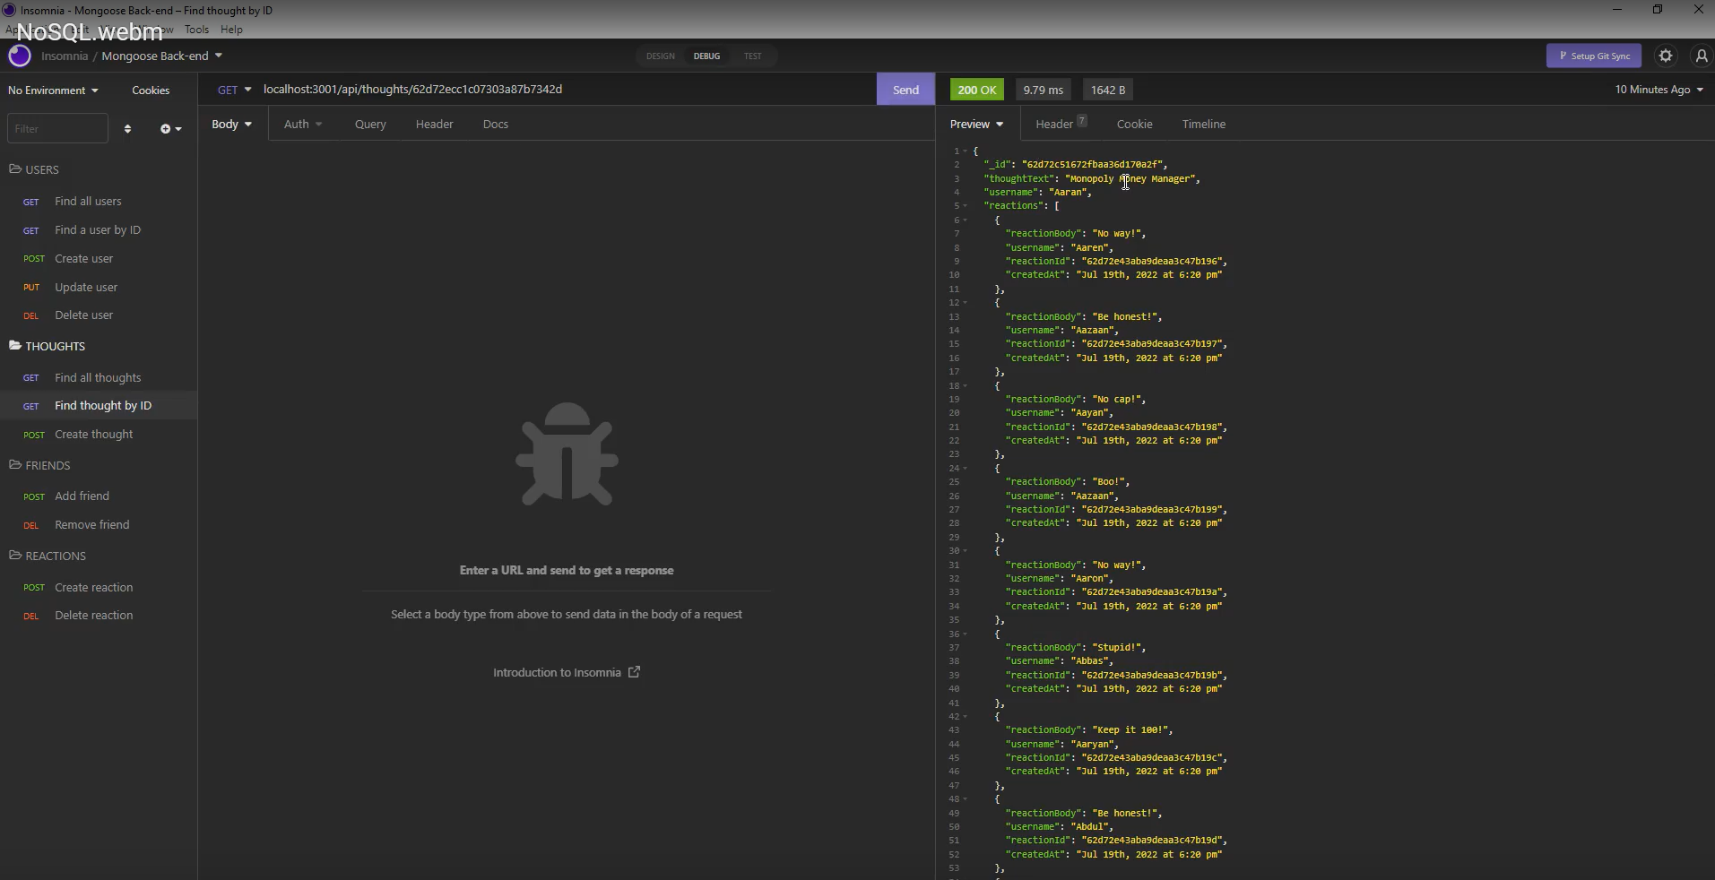Click the external link icon beside Introduction

(x=634, y=672)
